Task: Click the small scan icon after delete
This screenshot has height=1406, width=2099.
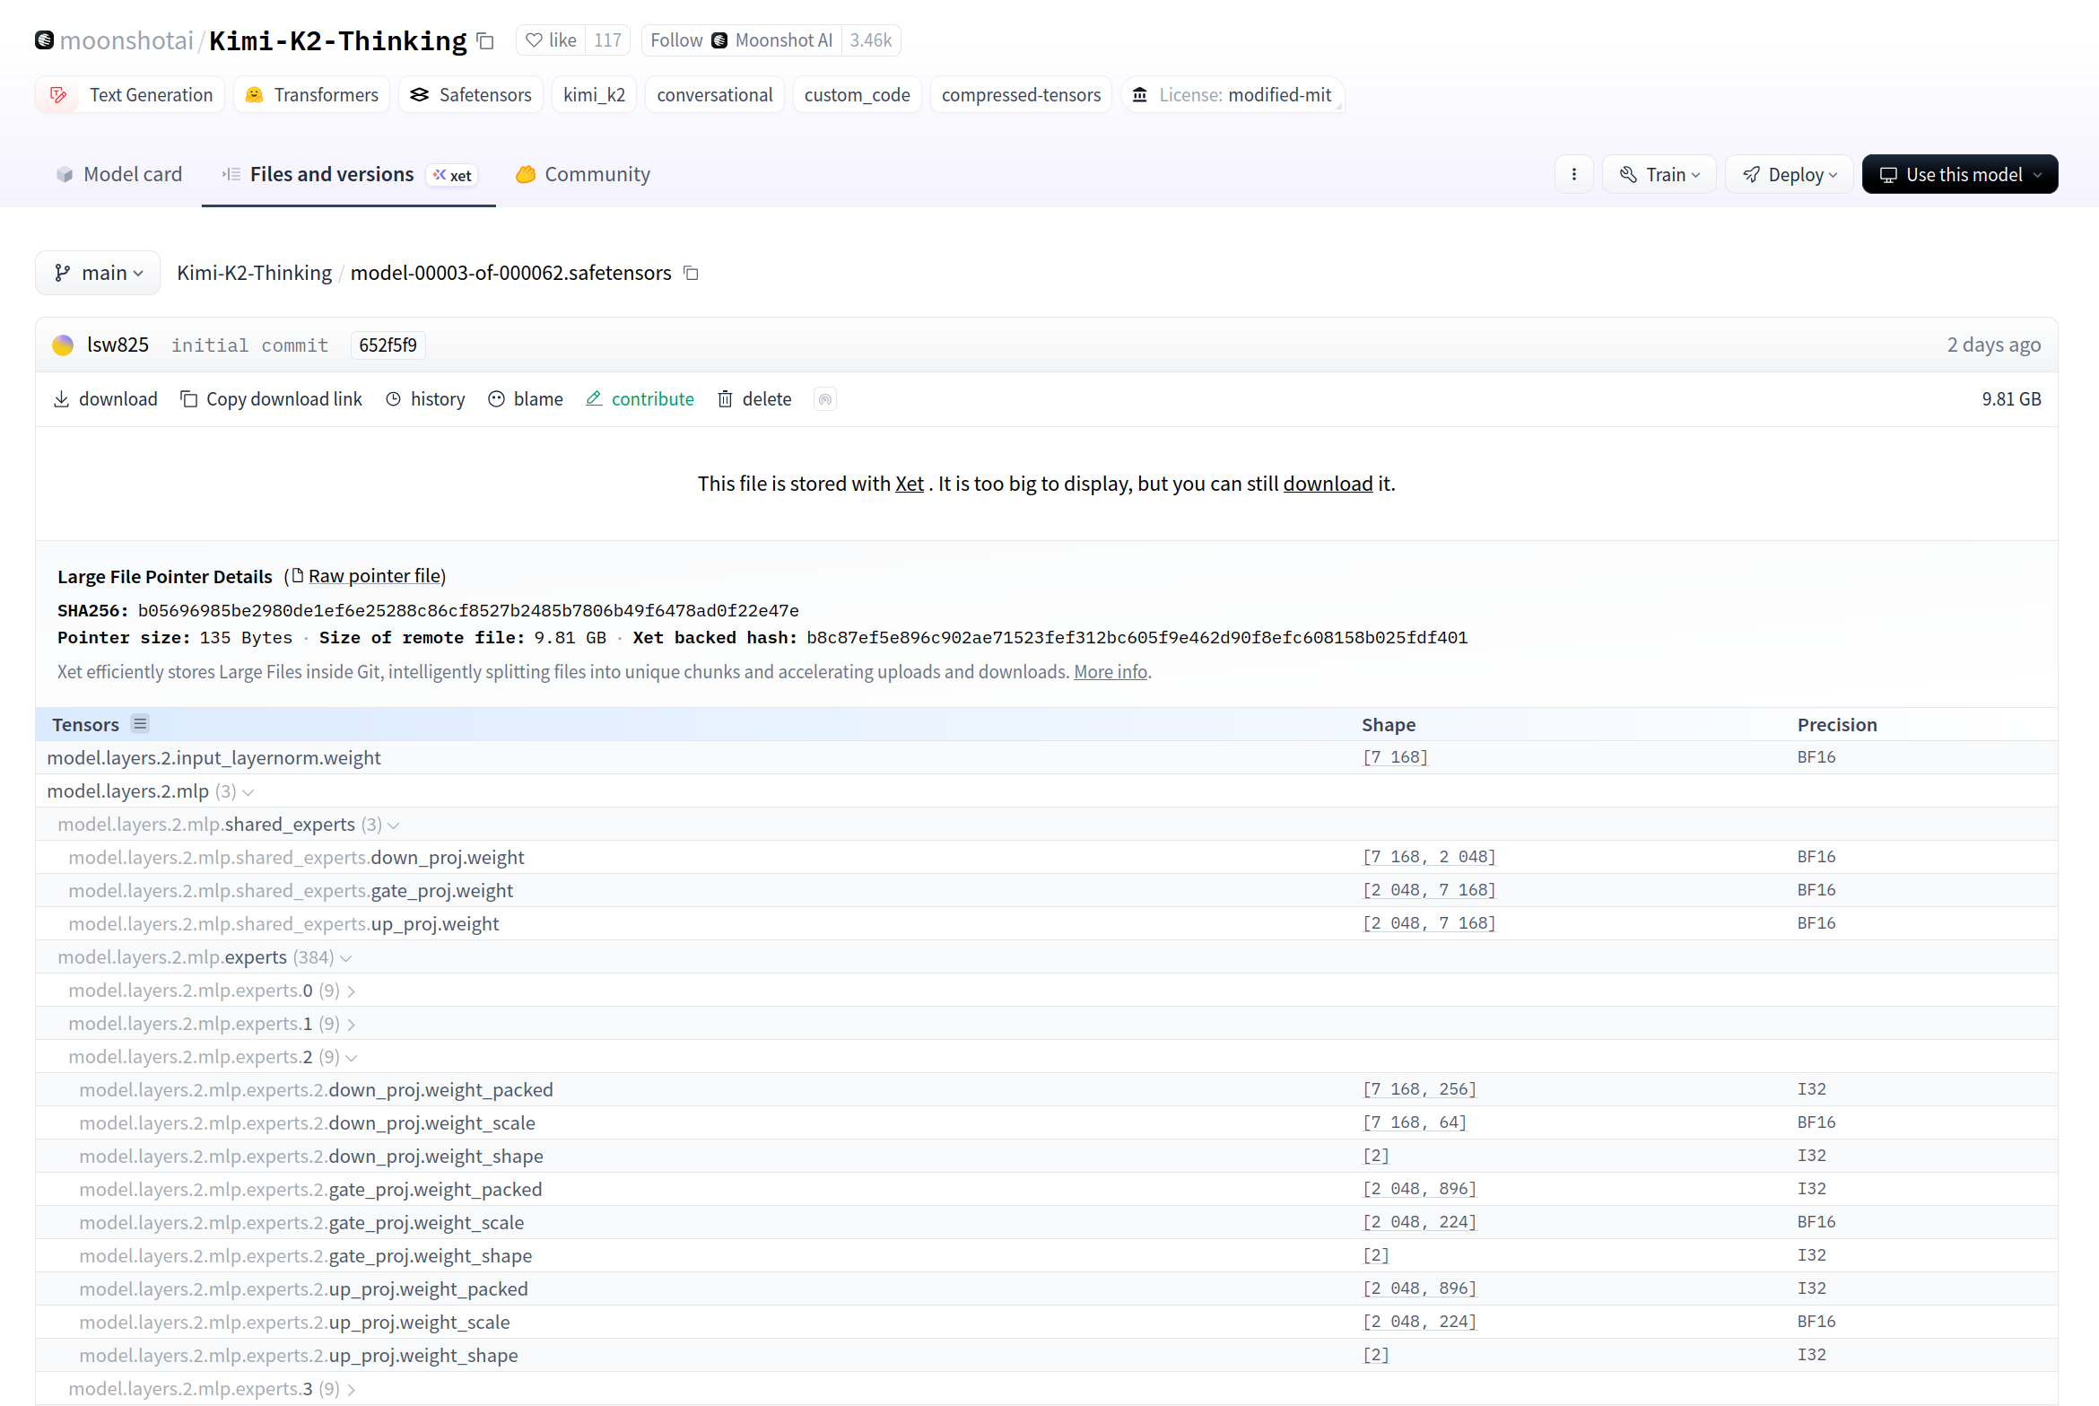Action: tap(825, 399)
